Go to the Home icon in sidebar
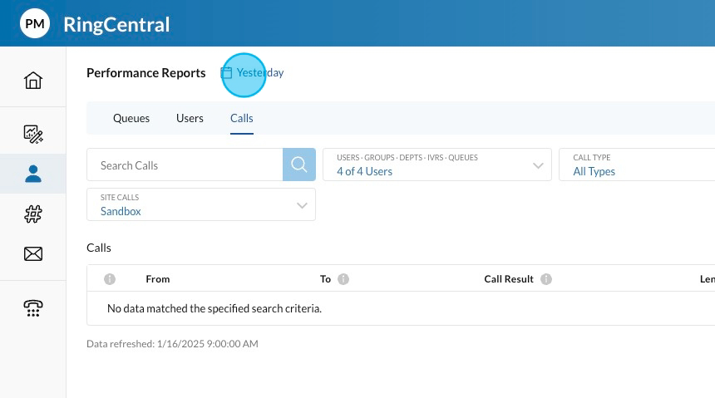Image resolution: width=715 pixels, height=398 pixels. [x=33, y=81]
